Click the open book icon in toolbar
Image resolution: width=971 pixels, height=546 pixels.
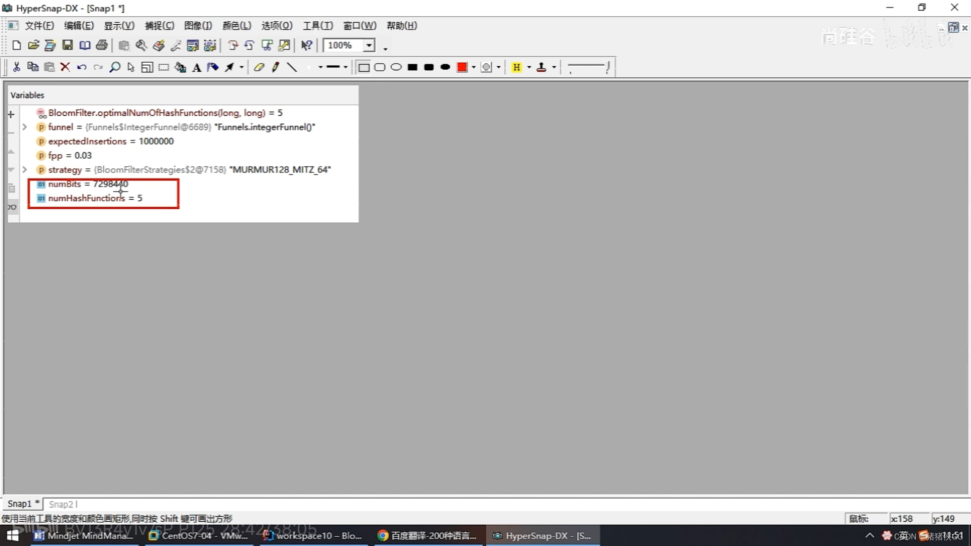(x=85, y=45)
